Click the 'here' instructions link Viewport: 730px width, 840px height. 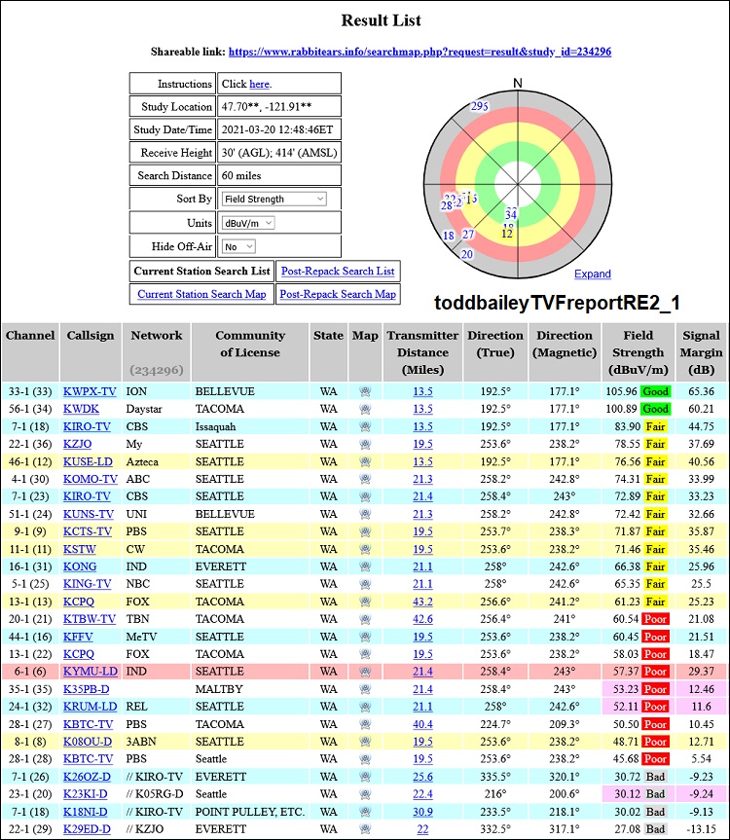click(x=259, y=85)
